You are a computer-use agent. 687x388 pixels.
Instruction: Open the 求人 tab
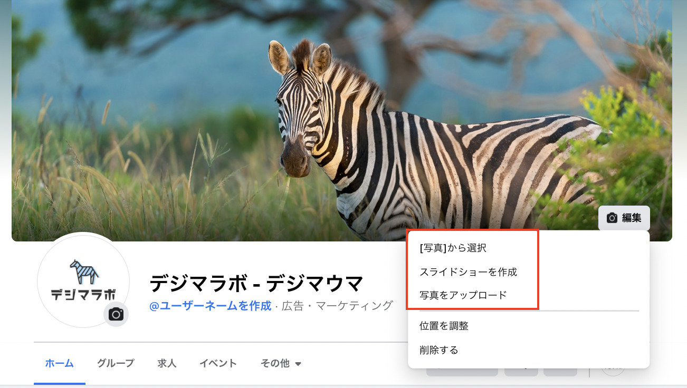tap(167, 363)
